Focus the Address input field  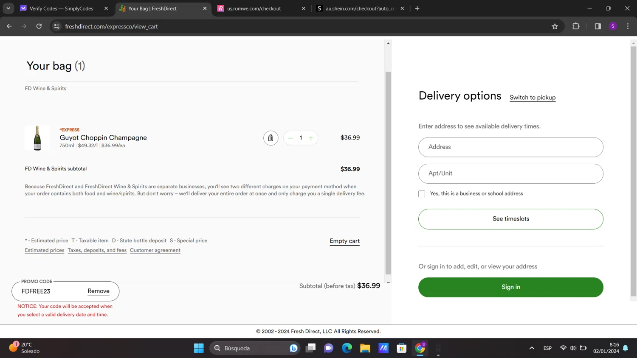tap(510, 147)
